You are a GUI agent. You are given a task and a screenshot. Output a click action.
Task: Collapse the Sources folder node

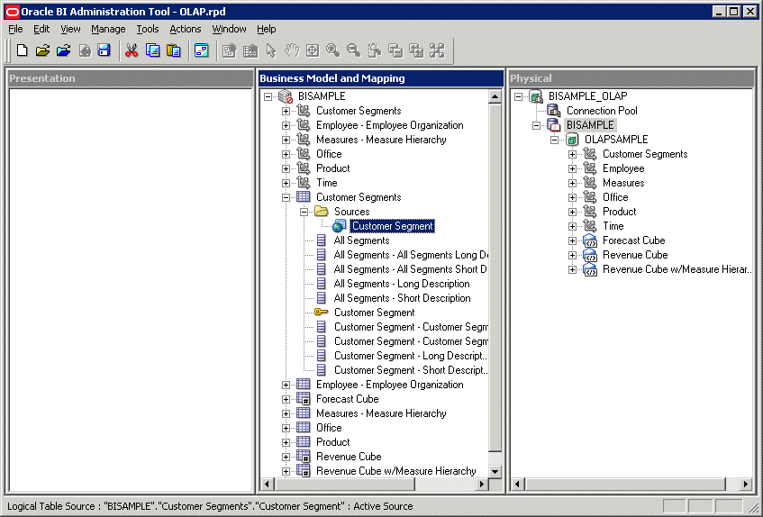(x=304, y=212)
